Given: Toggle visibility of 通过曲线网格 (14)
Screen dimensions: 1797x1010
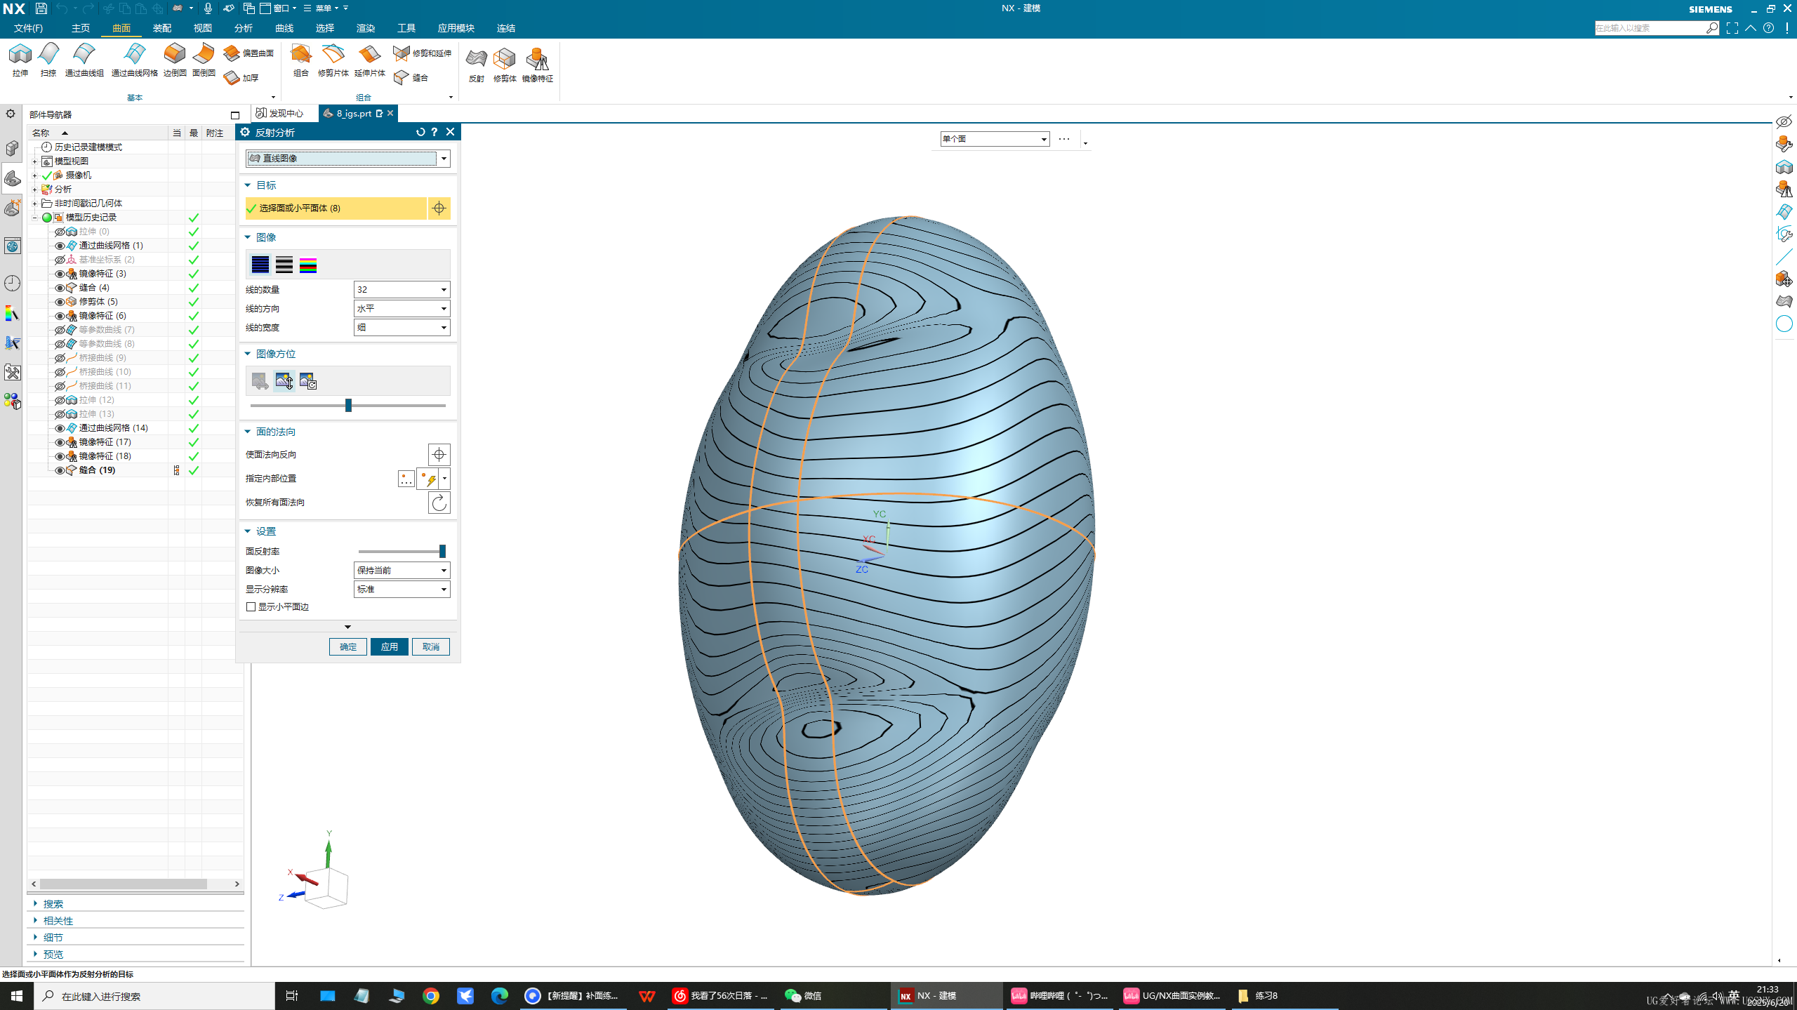Looking at the screenshot, I should (x=60, y=428).
